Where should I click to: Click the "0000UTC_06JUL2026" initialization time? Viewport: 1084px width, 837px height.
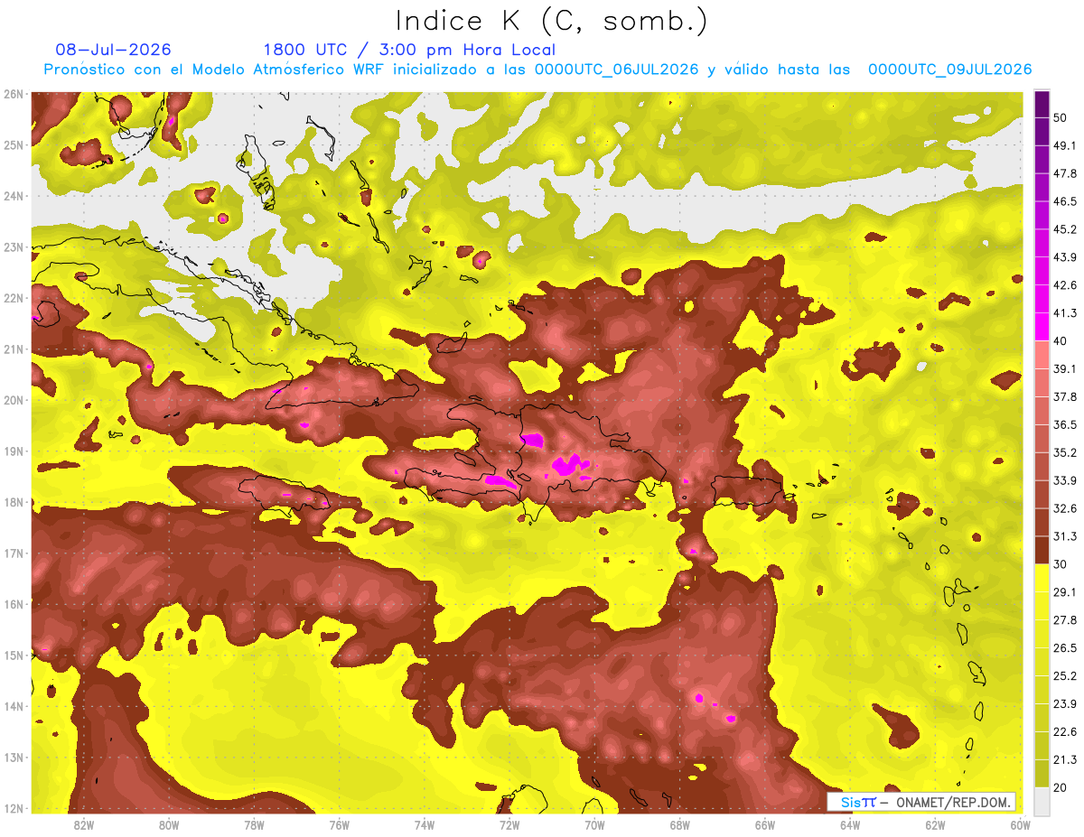point(617,70)
